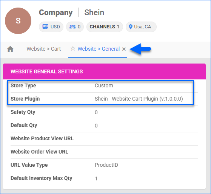211x194 pixels.
Task: Star the Website > General tab
Action: click(73, 48)
